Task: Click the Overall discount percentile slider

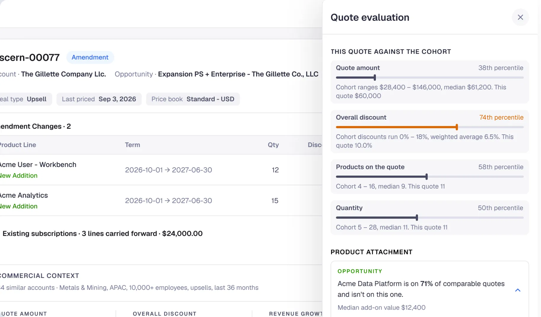Action: (x=430, y=127)
